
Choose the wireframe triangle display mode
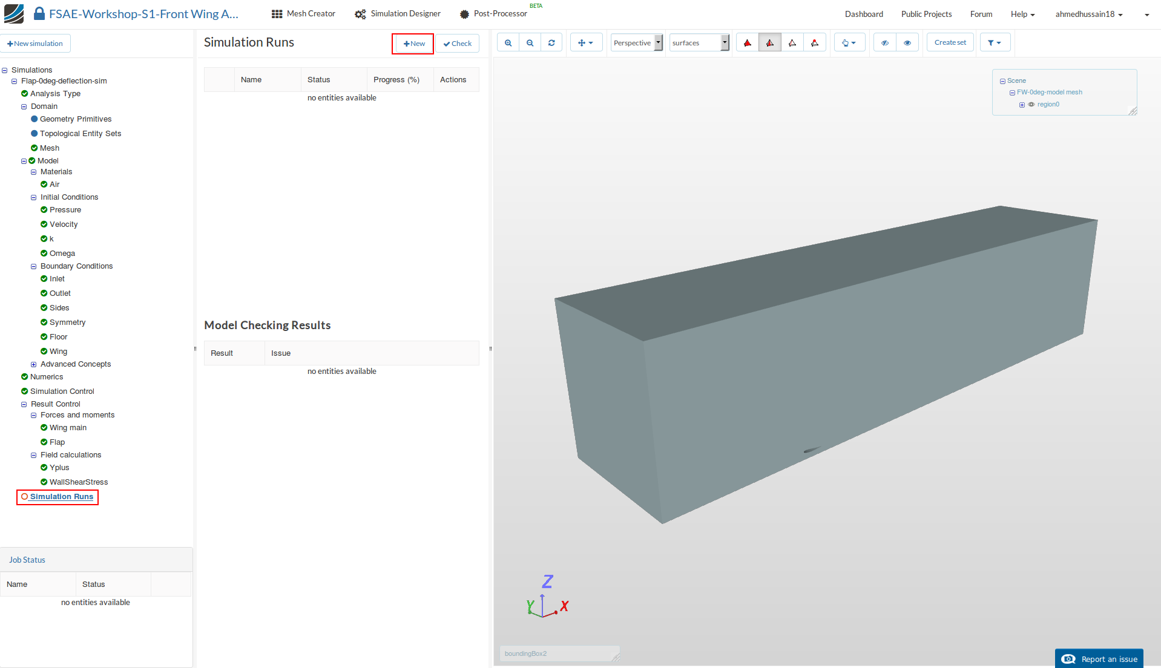pyautogui.click(x=792, y=42)
